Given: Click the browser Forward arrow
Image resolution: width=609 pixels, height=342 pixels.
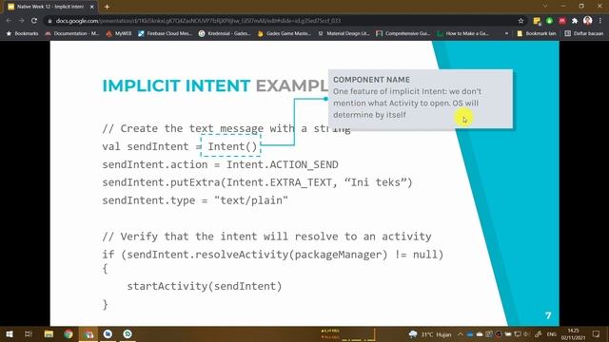Looking at the screenshot, I should point(21,21).
